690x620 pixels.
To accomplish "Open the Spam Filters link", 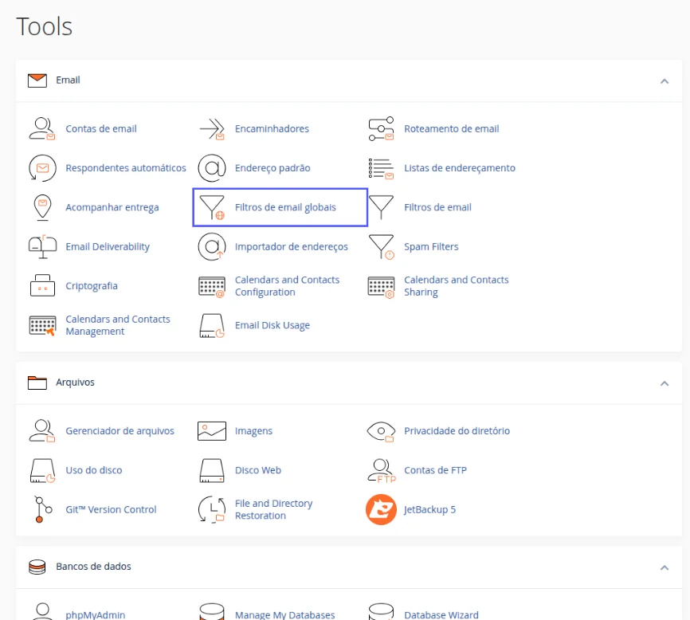I will [431, 247].
